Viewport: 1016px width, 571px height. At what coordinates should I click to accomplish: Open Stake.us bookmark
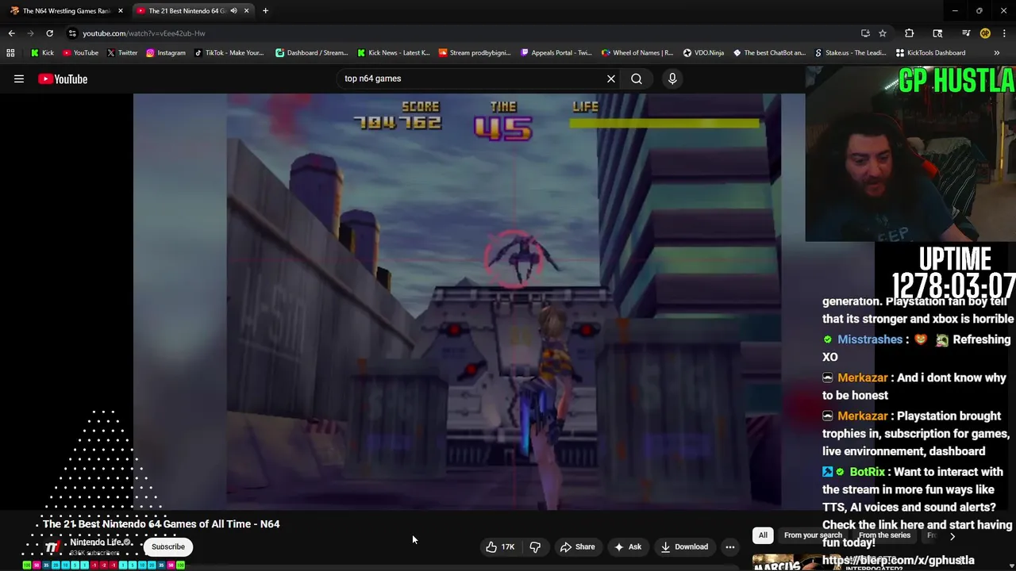point(850,53)
